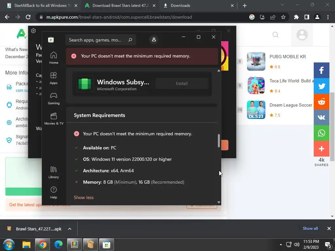Click the Install button
This screenshot has width=335, height=251.
(182, 83)
